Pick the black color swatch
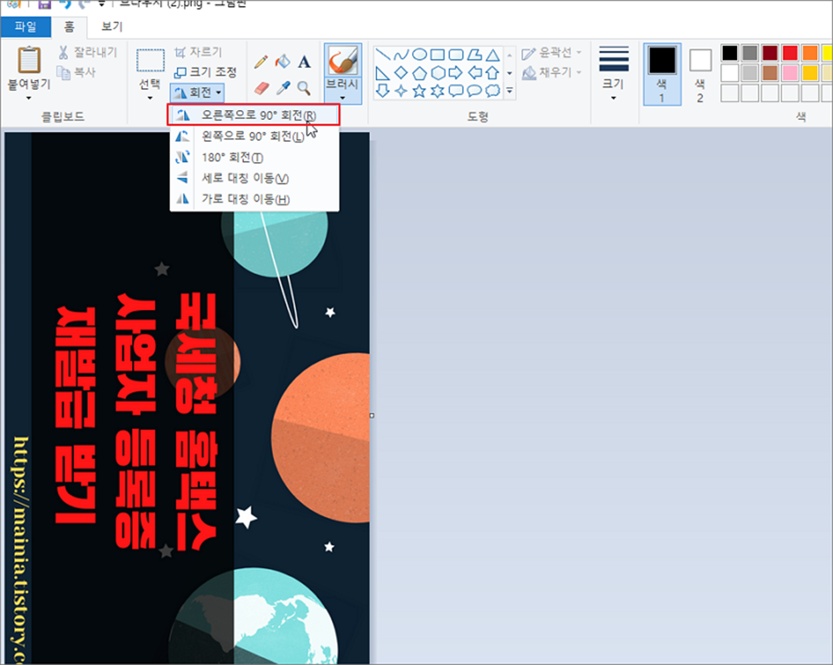The width and height of the screenshot is (833, 665). (730, 53)
